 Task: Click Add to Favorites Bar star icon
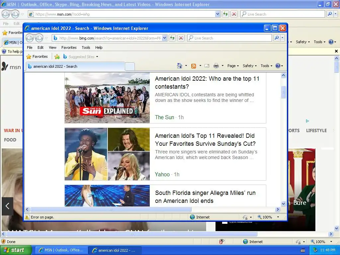(57, 56)
